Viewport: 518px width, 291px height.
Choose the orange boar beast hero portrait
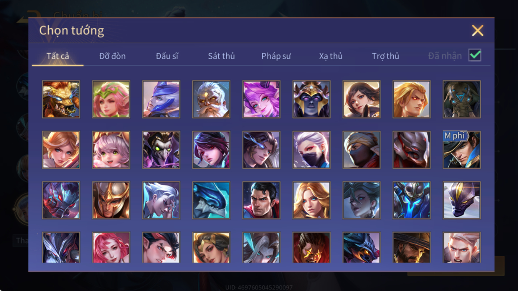click(61, 99)
